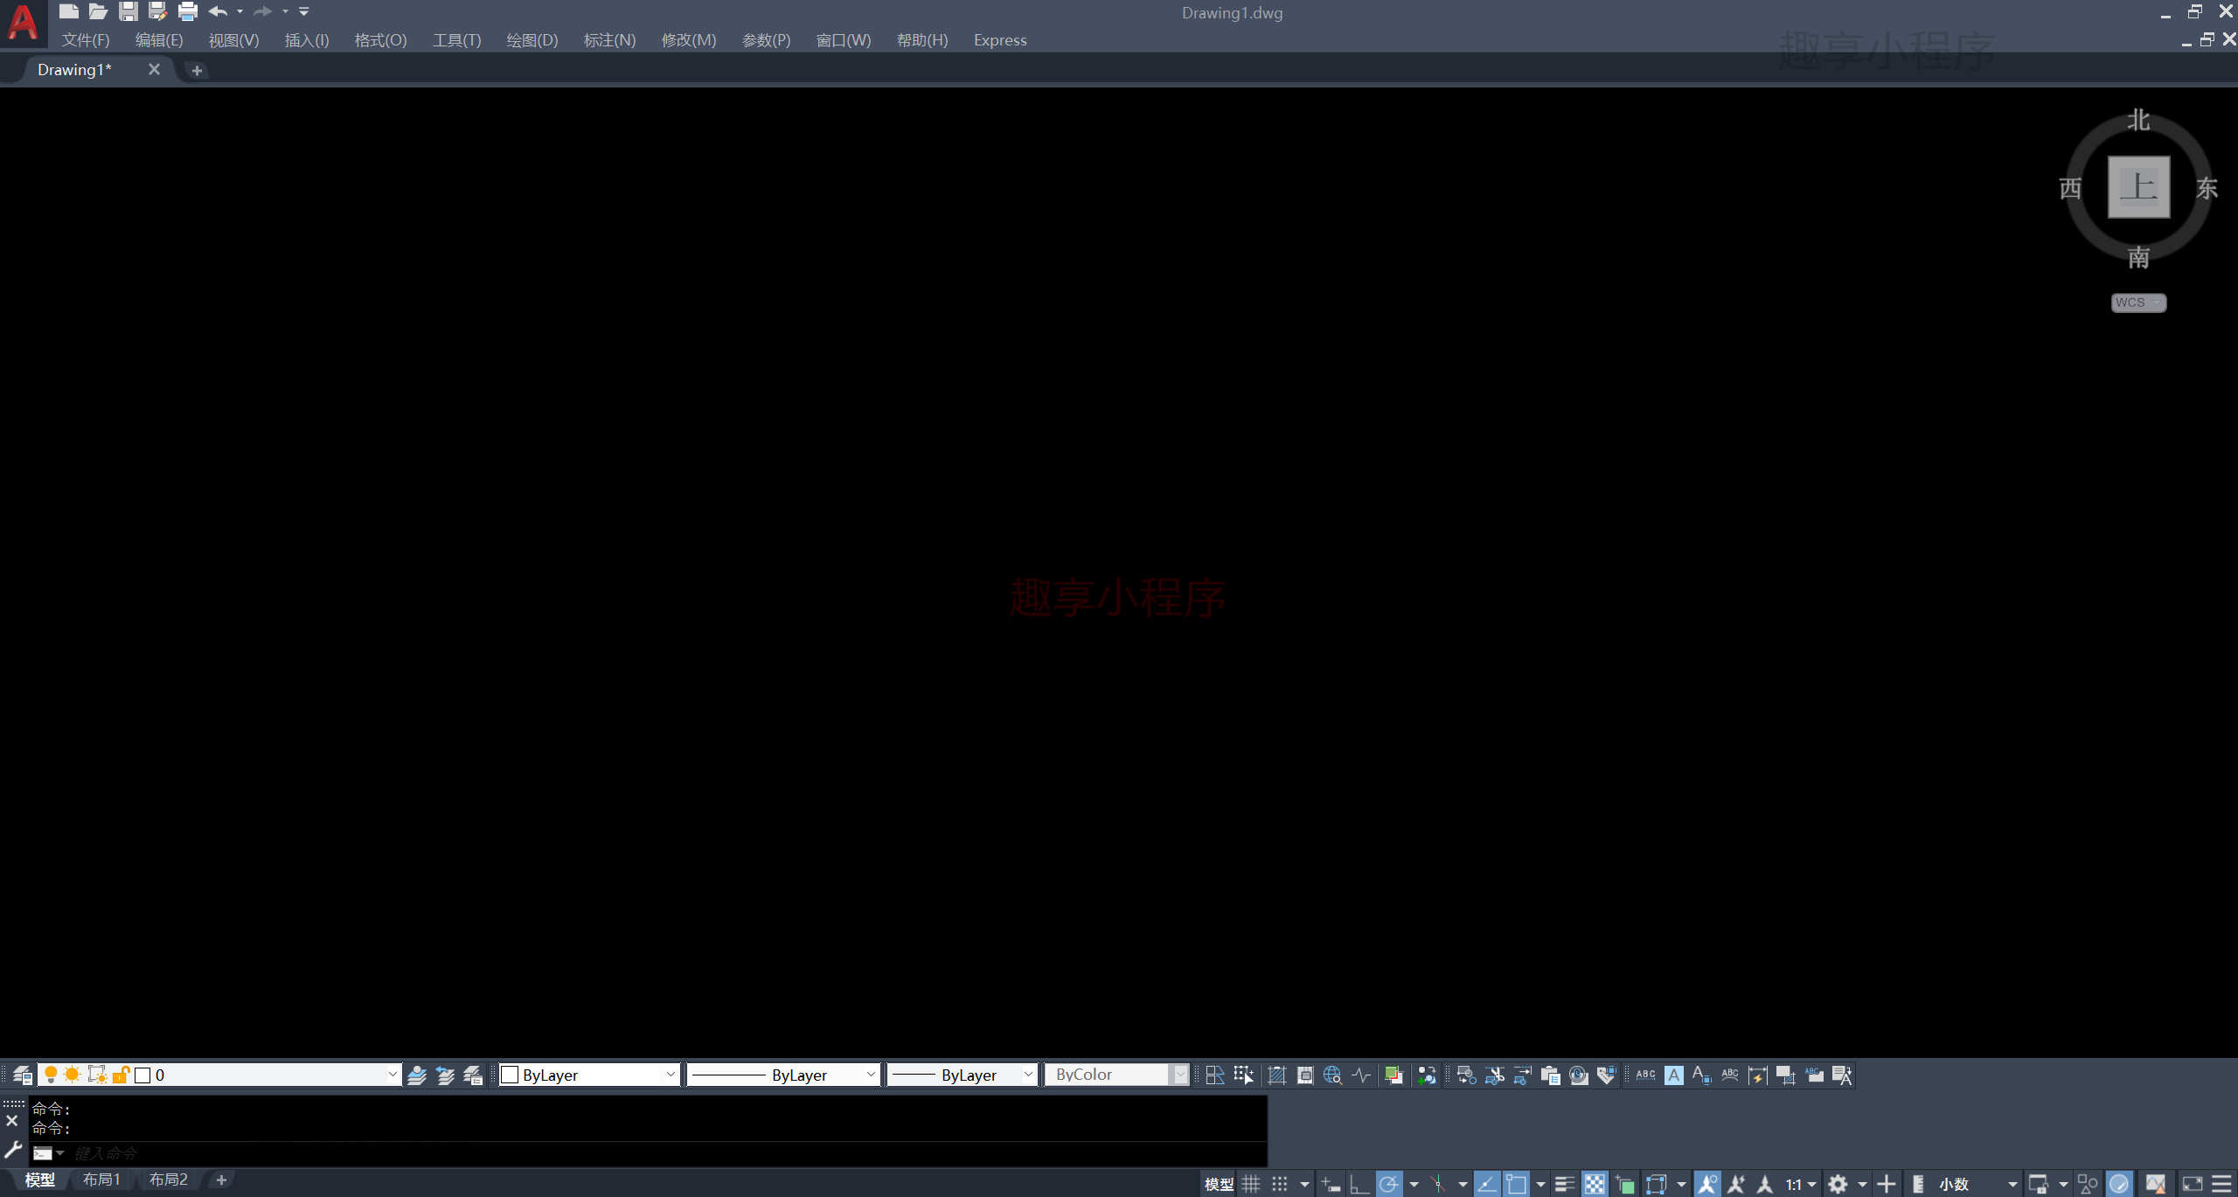
Task: Click the Save As icon with pencil
Action: pos(157,11)
